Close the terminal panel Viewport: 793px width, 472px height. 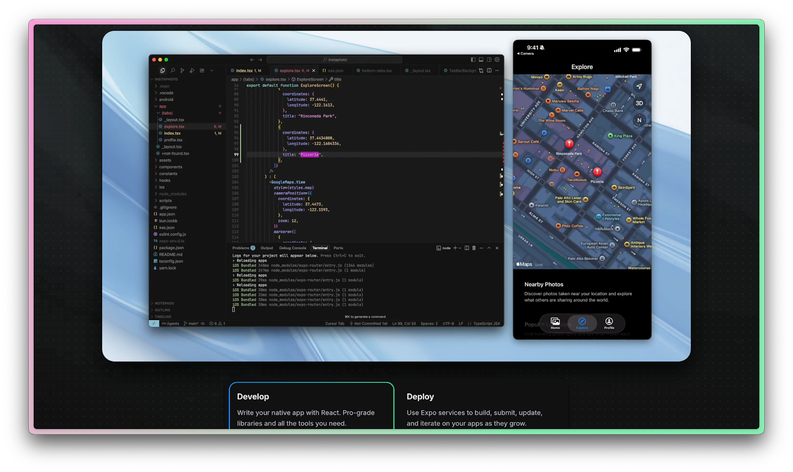pos(497,248)
